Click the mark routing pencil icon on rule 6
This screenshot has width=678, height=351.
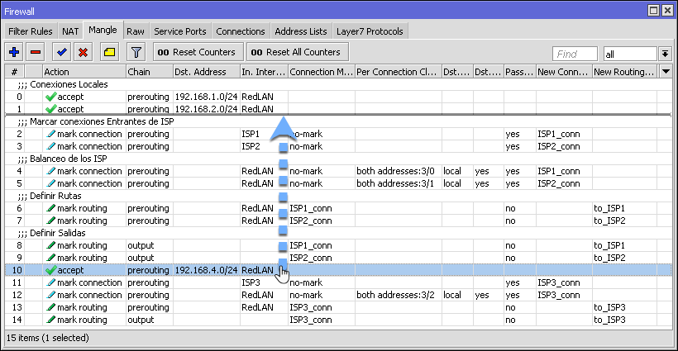[x=51, y=208]
